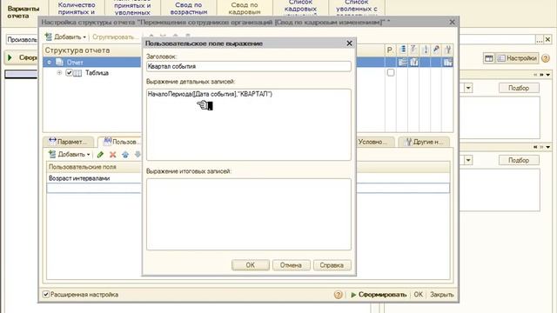Viewport: 557px width, 313px height.
Task: Click the ellipsis button in top field
Action: (540, 39)
